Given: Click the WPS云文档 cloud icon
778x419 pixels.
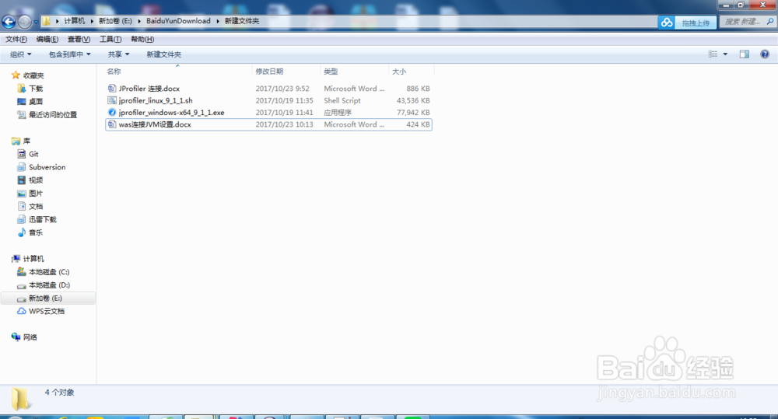Looking at the screenshot, I should tap(21, 311).
